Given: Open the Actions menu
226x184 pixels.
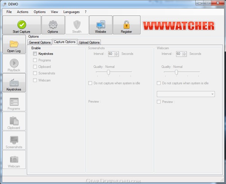Looking at the screenshot, I should (x=23, y=12).
